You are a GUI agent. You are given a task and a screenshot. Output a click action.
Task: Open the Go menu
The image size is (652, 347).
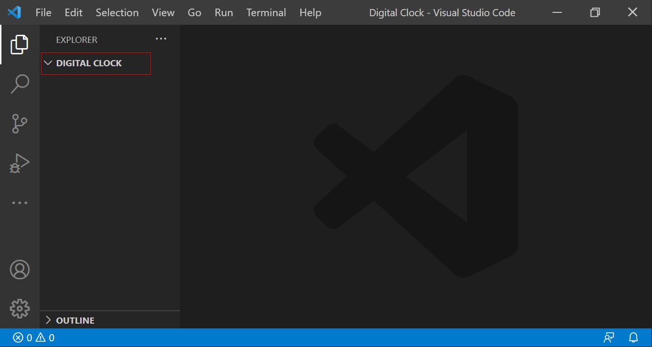194,12
